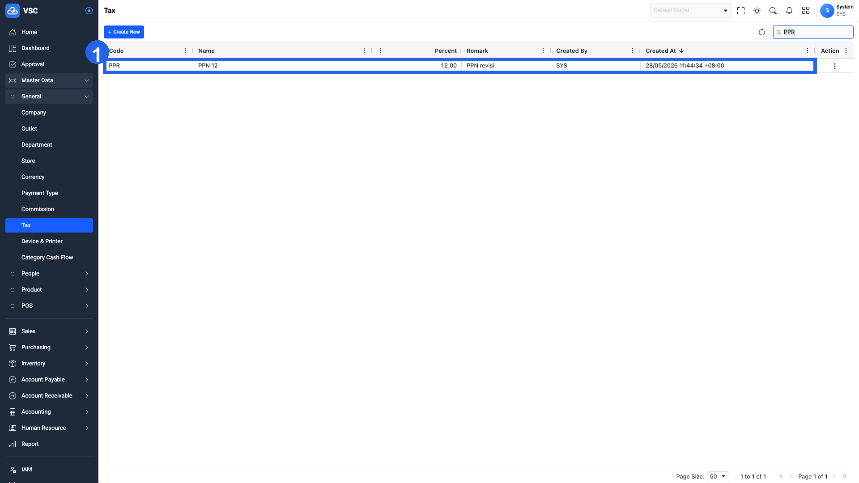
Task: Open Code column menu
Action: (x=185, y=51)
